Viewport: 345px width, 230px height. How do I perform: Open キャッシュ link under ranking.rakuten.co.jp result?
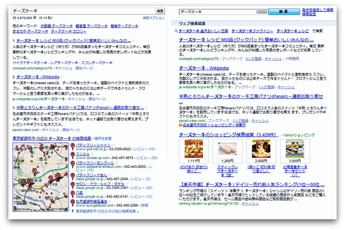pyautogui.click(x=250, y=204)
